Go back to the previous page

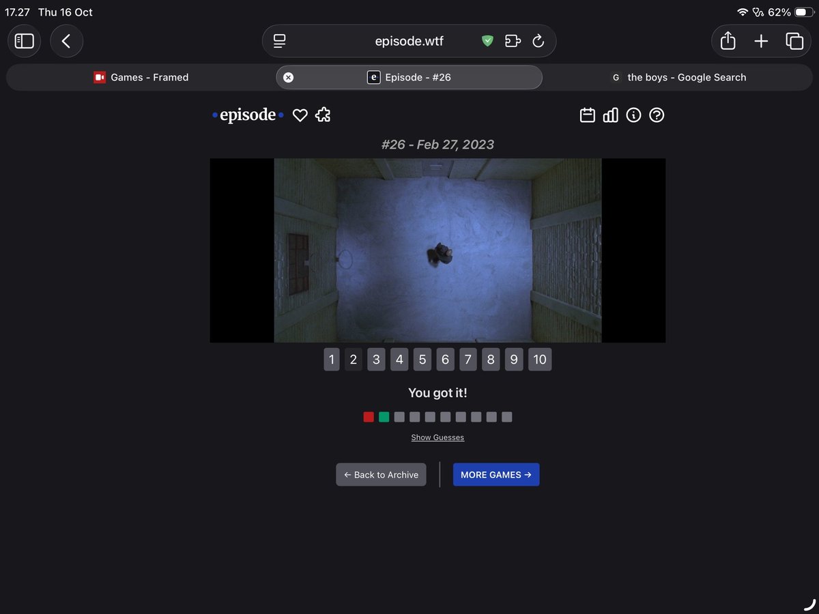66,41
